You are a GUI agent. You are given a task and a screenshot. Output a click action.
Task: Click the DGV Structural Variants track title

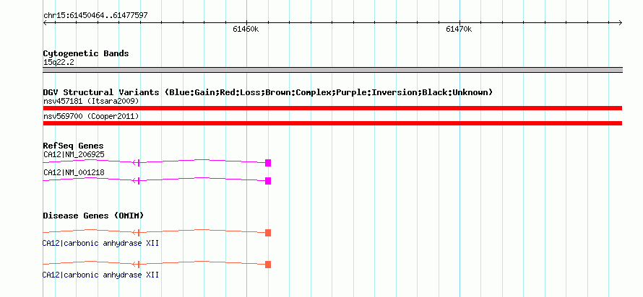coord(268,92)
